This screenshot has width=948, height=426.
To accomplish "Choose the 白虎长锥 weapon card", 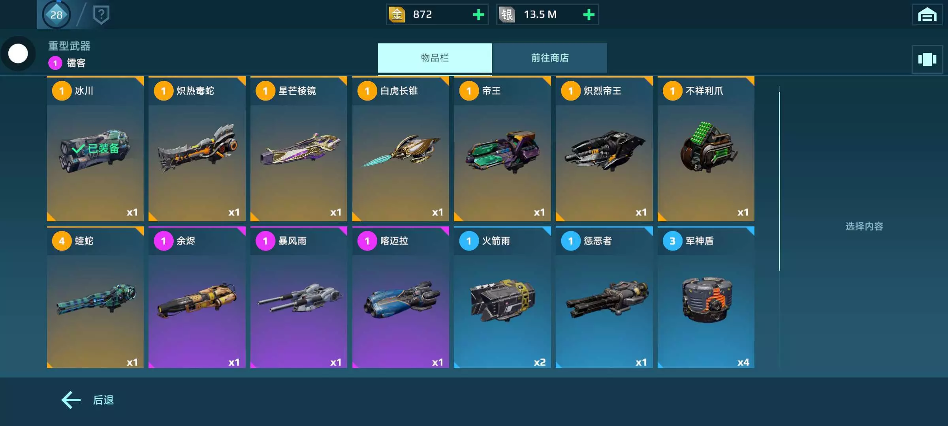I will click(401, 149).
